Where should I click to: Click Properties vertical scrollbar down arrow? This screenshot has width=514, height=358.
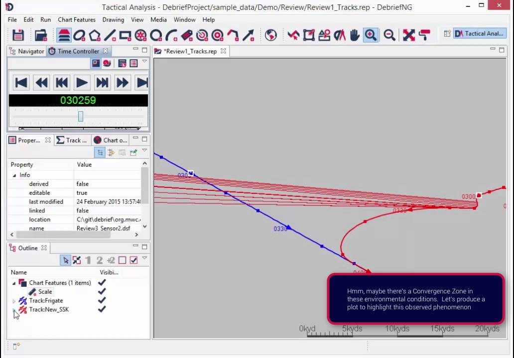point(145,226)
